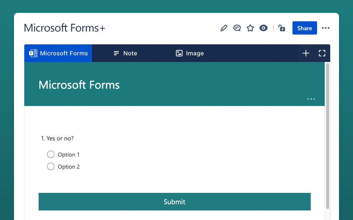
Task: Switch to the Note tab
Action: (125, 53)
